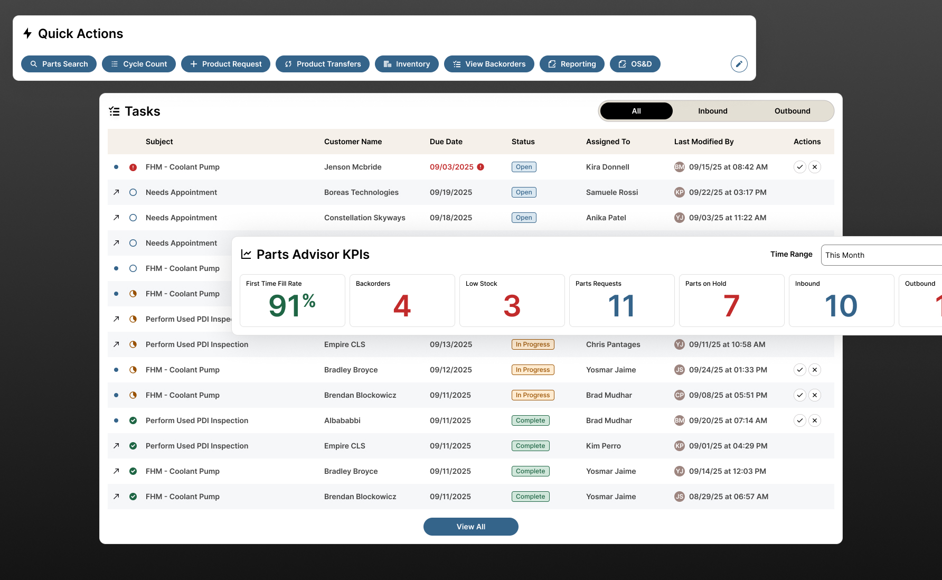This screenshot has height=580, width=942.
Task: Click the Customer Name column header
Action: coord(353,142)
